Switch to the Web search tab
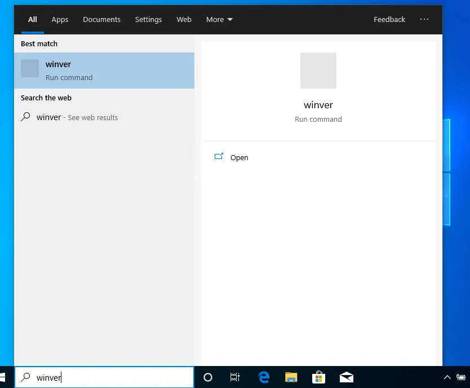This screenshot has width=470, height=388. [184, 20]
